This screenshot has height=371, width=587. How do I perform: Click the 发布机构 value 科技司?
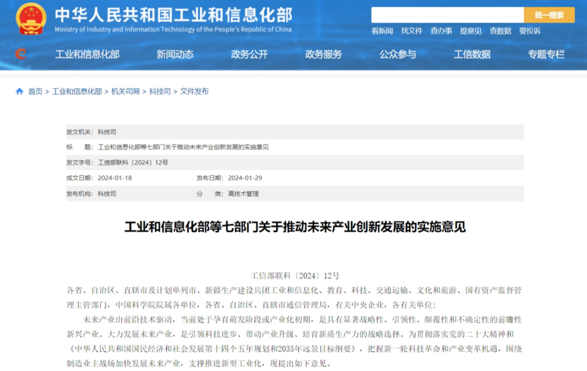pos(107,194)
